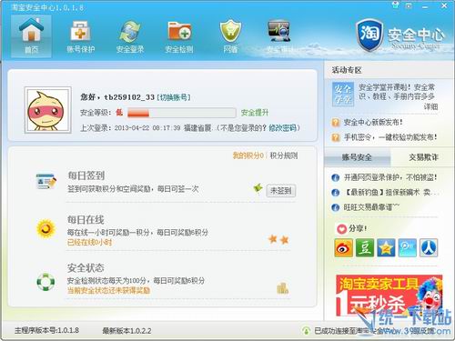
Task: Click the green pin beside 未签到
Action: point(258,188)
